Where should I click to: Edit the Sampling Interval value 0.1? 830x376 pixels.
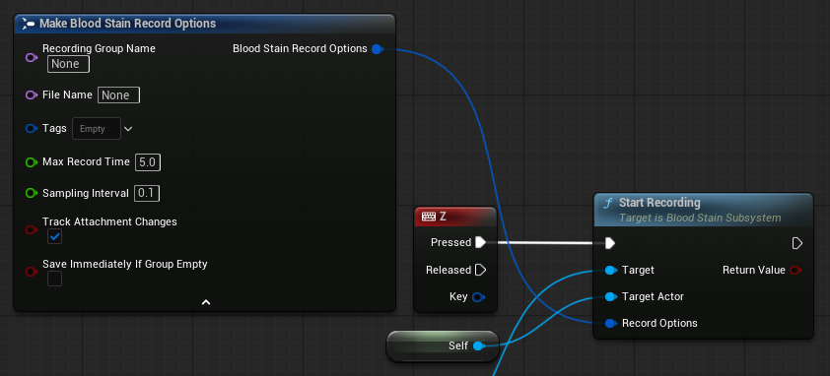coord(147,194)
